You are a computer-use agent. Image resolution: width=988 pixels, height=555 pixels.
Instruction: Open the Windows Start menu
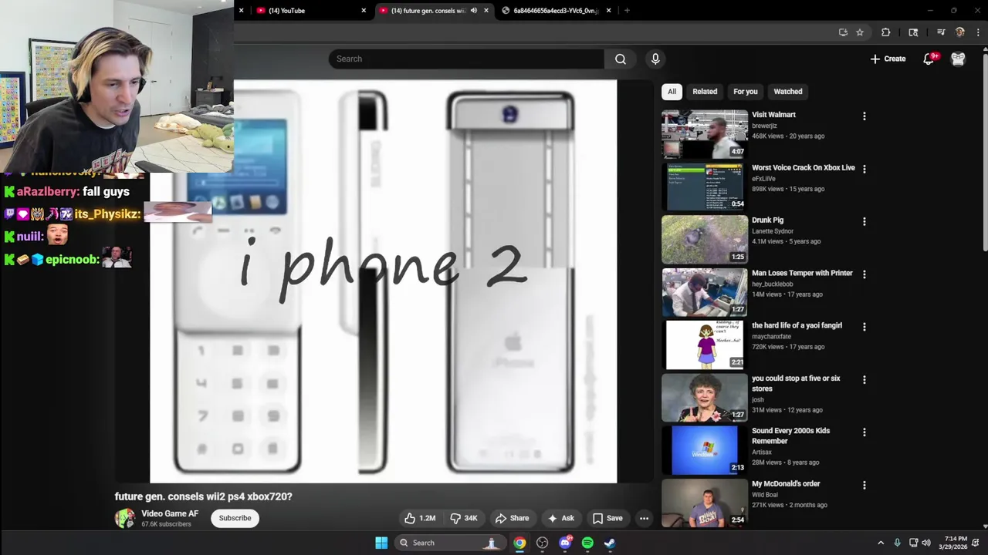point(381,543)
